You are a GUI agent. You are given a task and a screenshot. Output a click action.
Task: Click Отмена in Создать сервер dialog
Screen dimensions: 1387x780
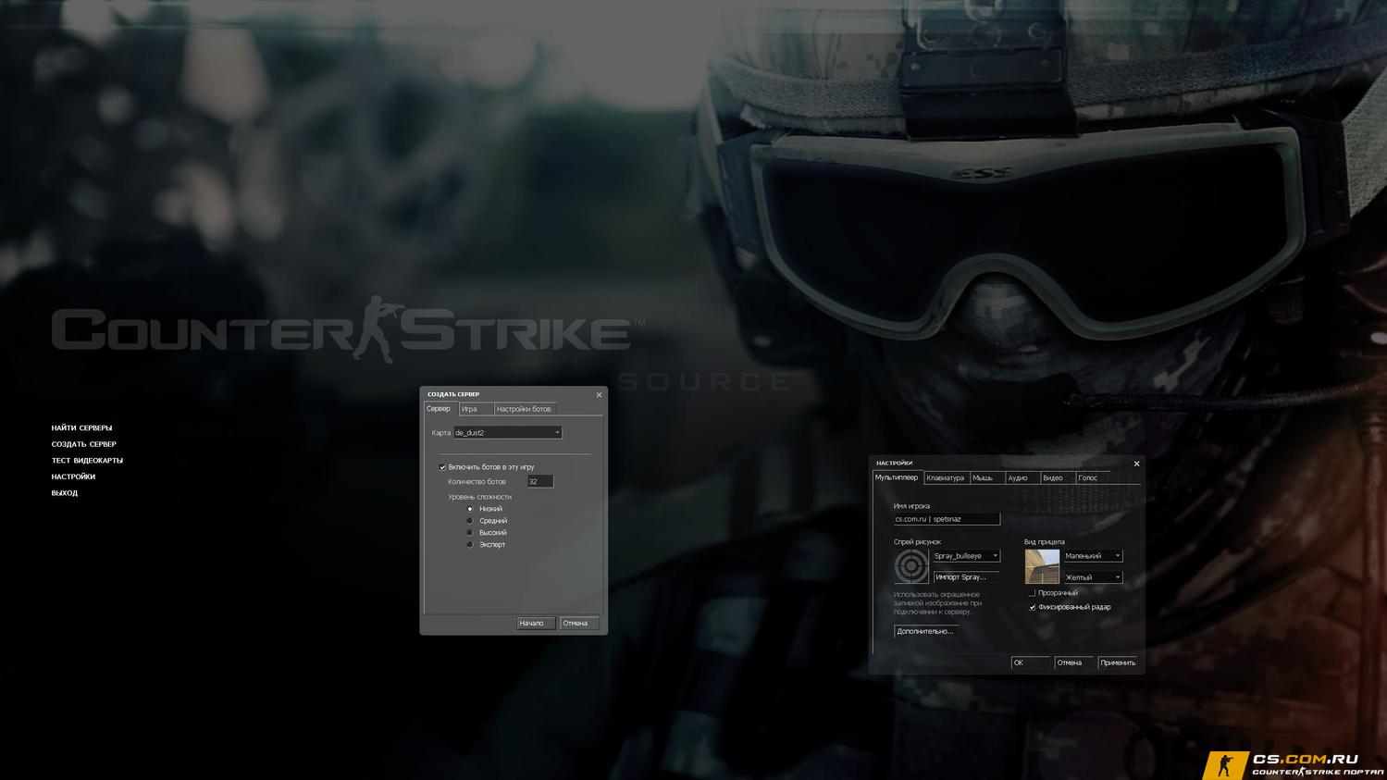point(579,624)
